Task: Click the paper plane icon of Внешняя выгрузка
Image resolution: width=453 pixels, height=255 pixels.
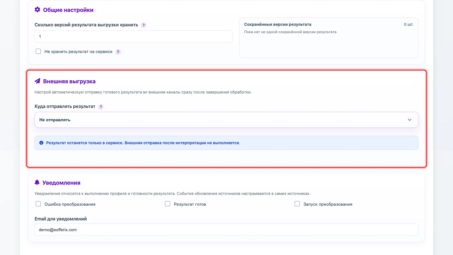Action: (37, 81)
